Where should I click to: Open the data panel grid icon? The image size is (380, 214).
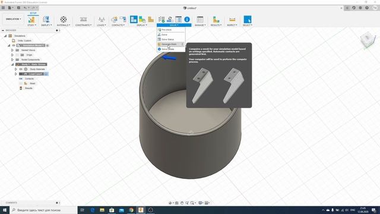click(x=3, y=8)
